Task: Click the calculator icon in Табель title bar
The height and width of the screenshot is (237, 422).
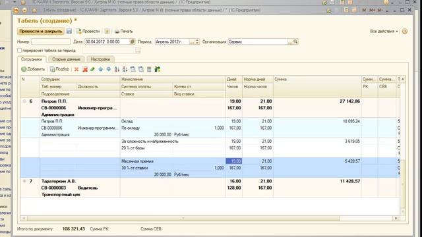Action: 346,11
